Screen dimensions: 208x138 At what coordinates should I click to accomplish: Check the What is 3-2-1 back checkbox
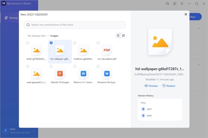click(75, 66)
